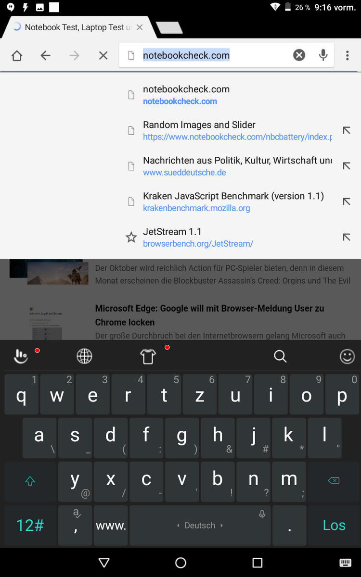Viewport: 361px width, 577px height.
Task: Open the keyboard emoji smiley
Action: point(347,356)
